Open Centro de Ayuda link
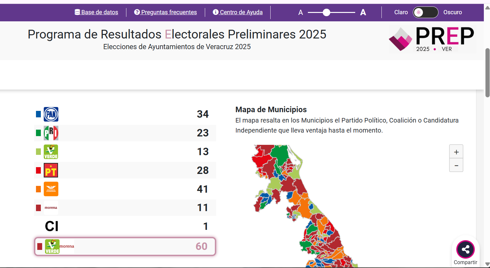This screenshot has height=268, width=490. click(238, 12)
